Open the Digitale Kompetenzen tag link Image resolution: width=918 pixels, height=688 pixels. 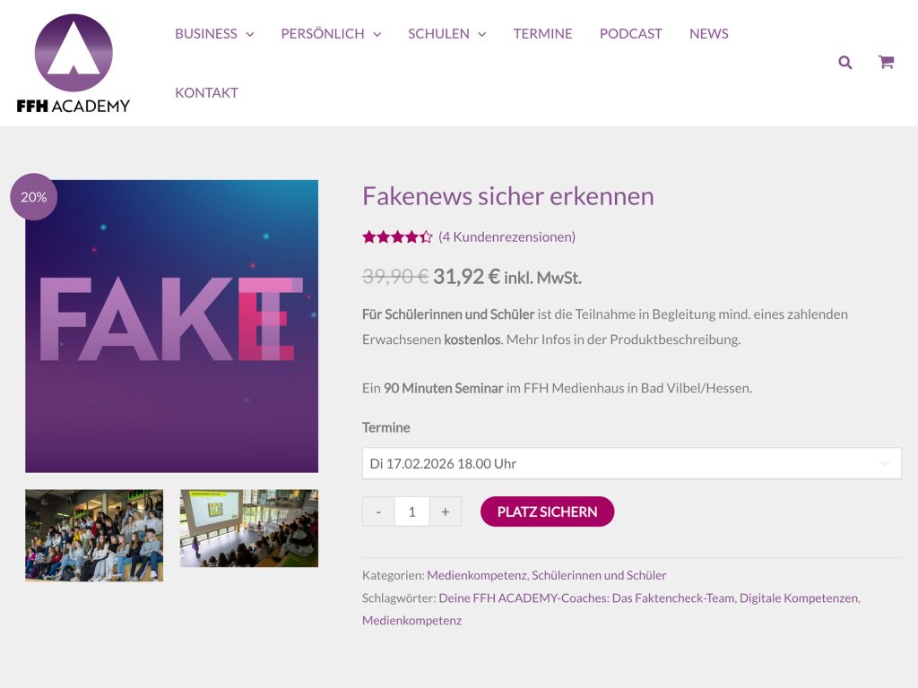(798, 597)
